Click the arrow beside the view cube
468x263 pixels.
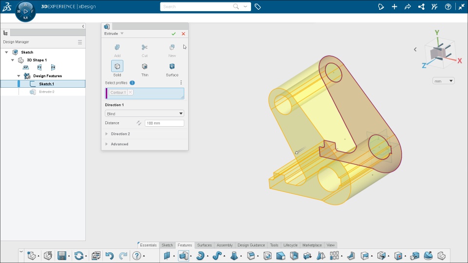tap(415, 50)
